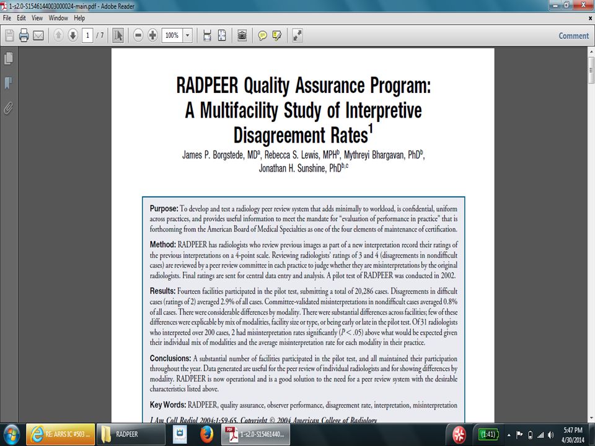Image resolution: width=595 pixels, height=446 pixels.
Task: Show Bookmarks panel icon
Action: point(8,83)
